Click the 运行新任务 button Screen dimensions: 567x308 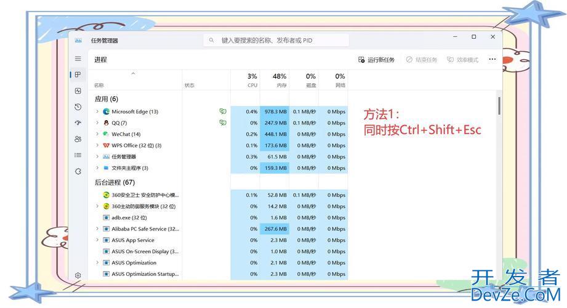coord(376,60)
